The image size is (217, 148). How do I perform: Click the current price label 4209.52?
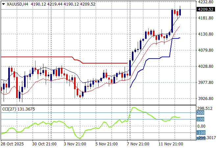point(205,10)
